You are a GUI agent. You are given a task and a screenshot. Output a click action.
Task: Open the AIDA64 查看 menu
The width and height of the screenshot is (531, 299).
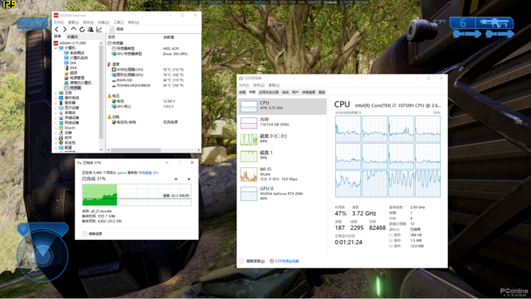point(74,22)
